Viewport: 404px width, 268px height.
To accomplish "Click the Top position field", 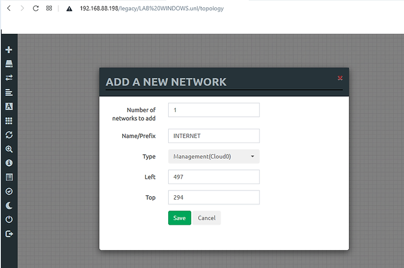I will point(214,197).
